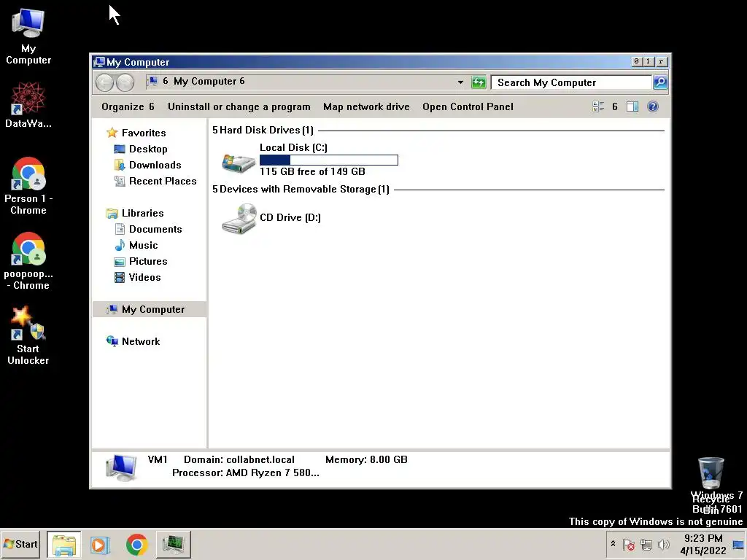Screen dimensions: 747x560
Task: Launch the Start Unlocker desktop shortcut
Action: click(x=28, y=335)
